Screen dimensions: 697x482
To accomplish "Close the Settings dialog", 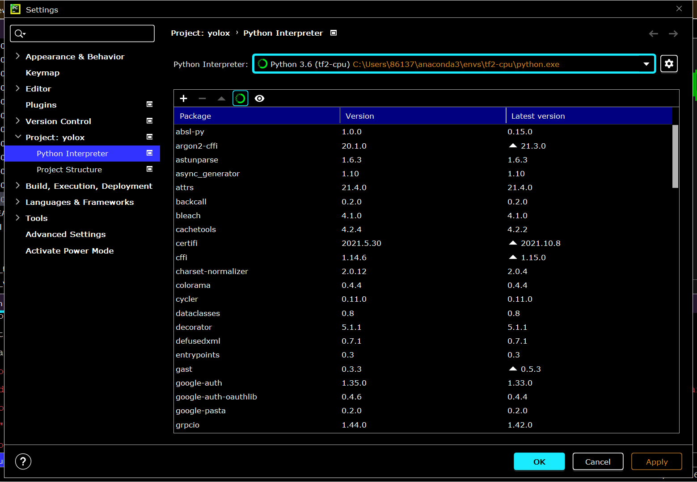I will tap(679, 9).
